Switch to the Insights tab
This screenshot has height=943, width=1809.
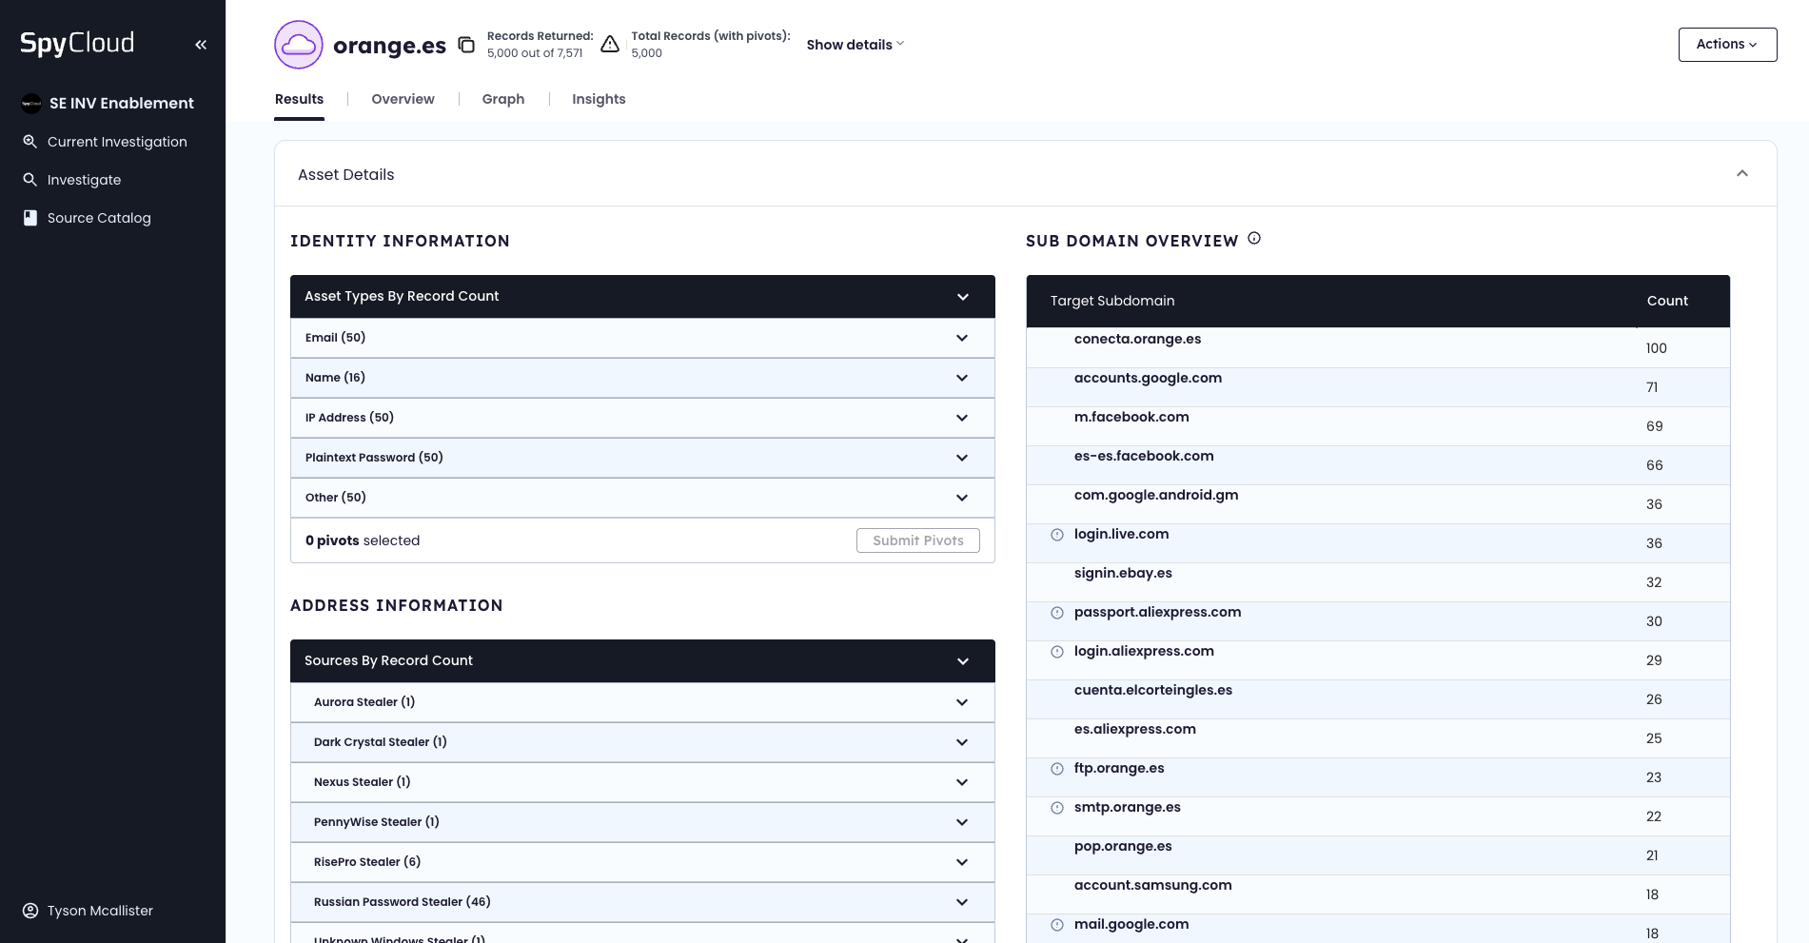(599, 99)
